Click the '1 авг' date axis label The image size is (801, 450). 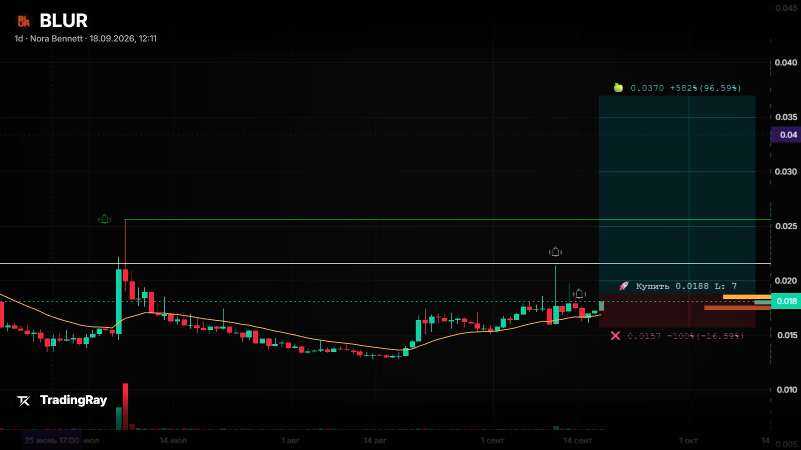290,440
